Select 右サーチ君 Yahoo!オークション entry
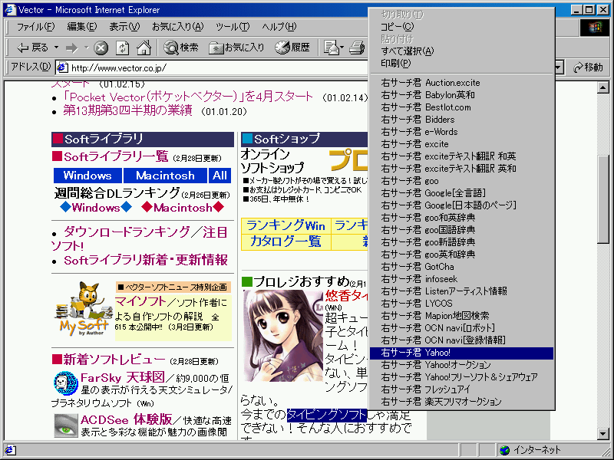 462,365
